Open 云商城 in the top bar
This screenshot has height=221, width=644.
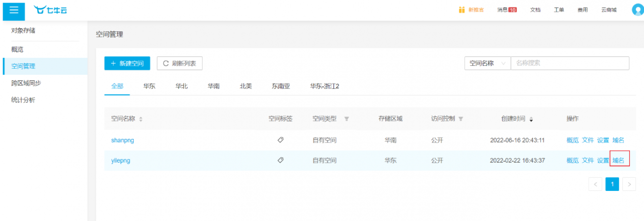click(609, 10)
